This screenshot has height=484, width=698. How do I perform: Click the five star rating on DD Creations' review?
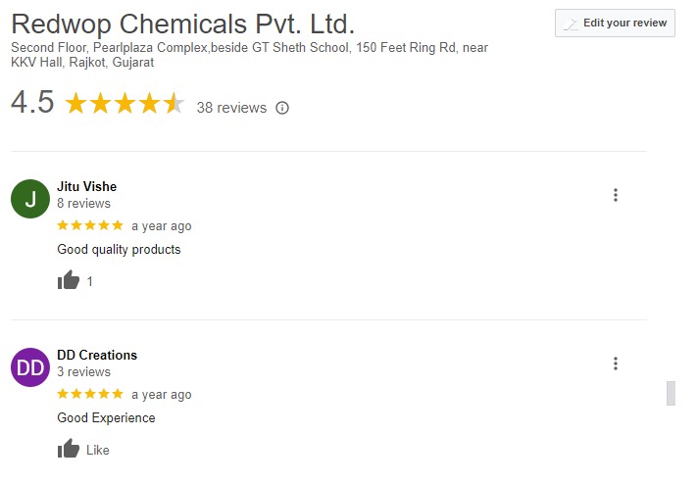[90, 394]
